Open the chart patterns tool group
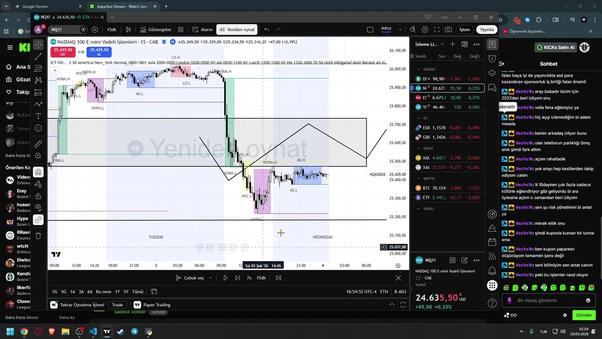Image resolution: width=602 pixels, height=339 pixels. click(39, 80)
